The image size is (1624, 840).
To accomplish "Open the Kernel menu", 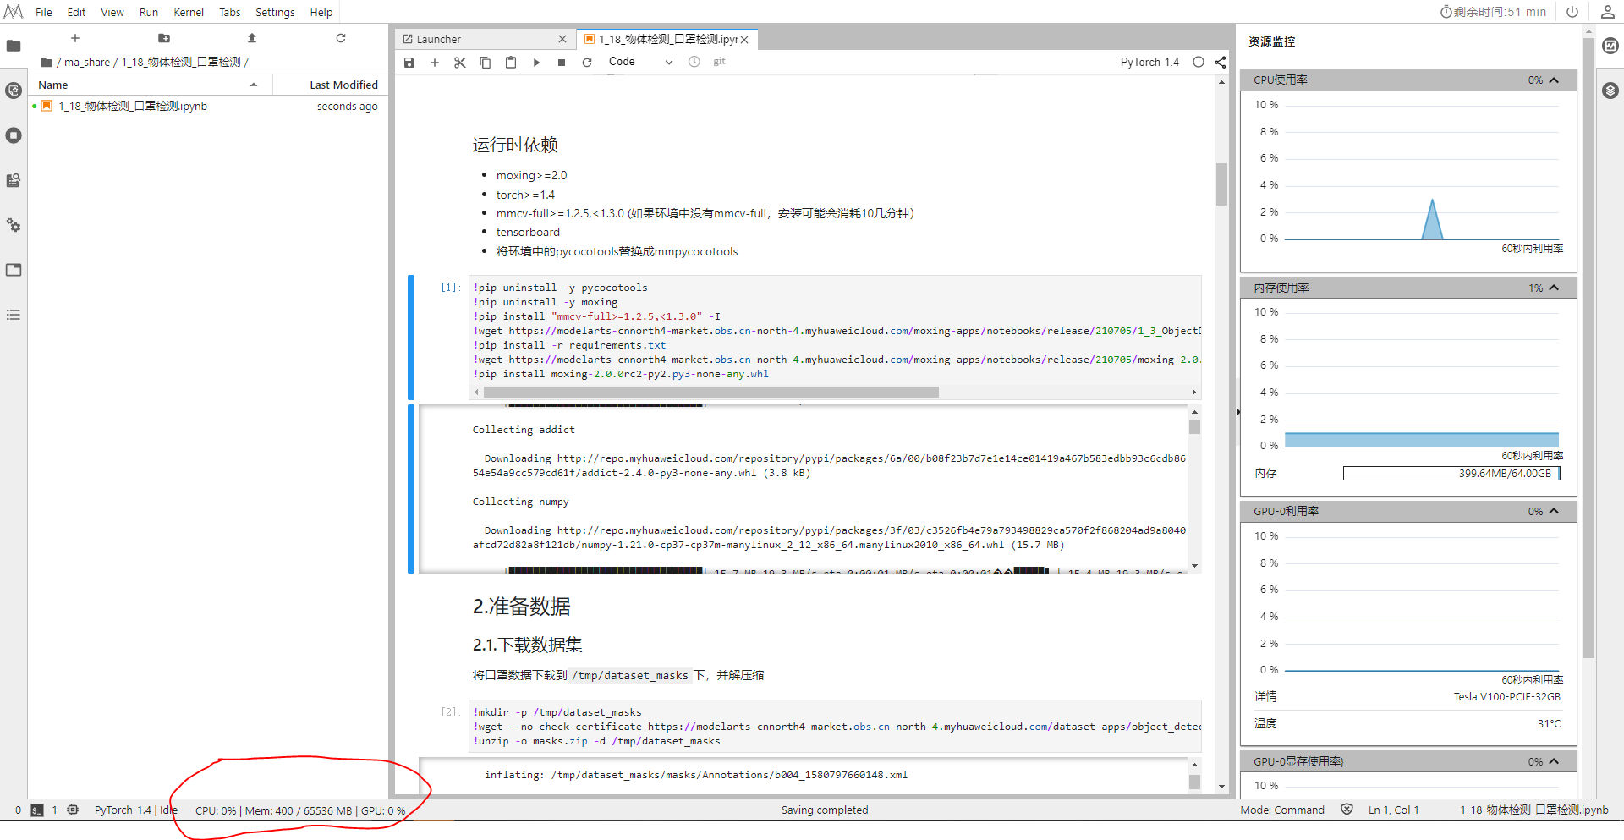I will [x=189, y=13].
